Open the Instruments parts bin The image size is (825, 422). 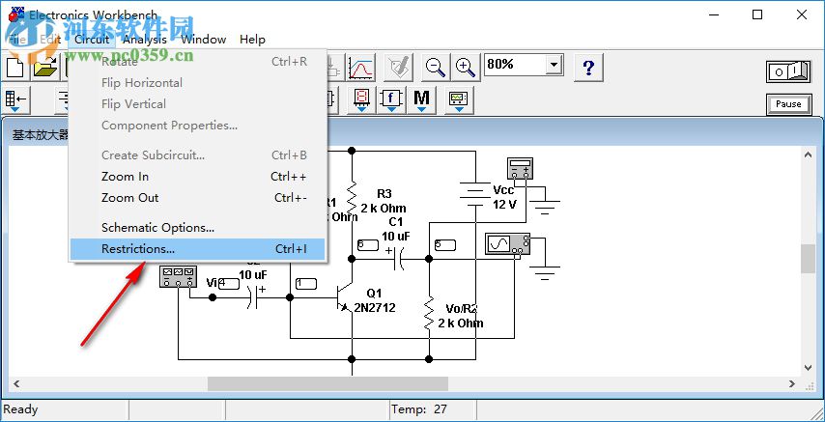[459, 100]
